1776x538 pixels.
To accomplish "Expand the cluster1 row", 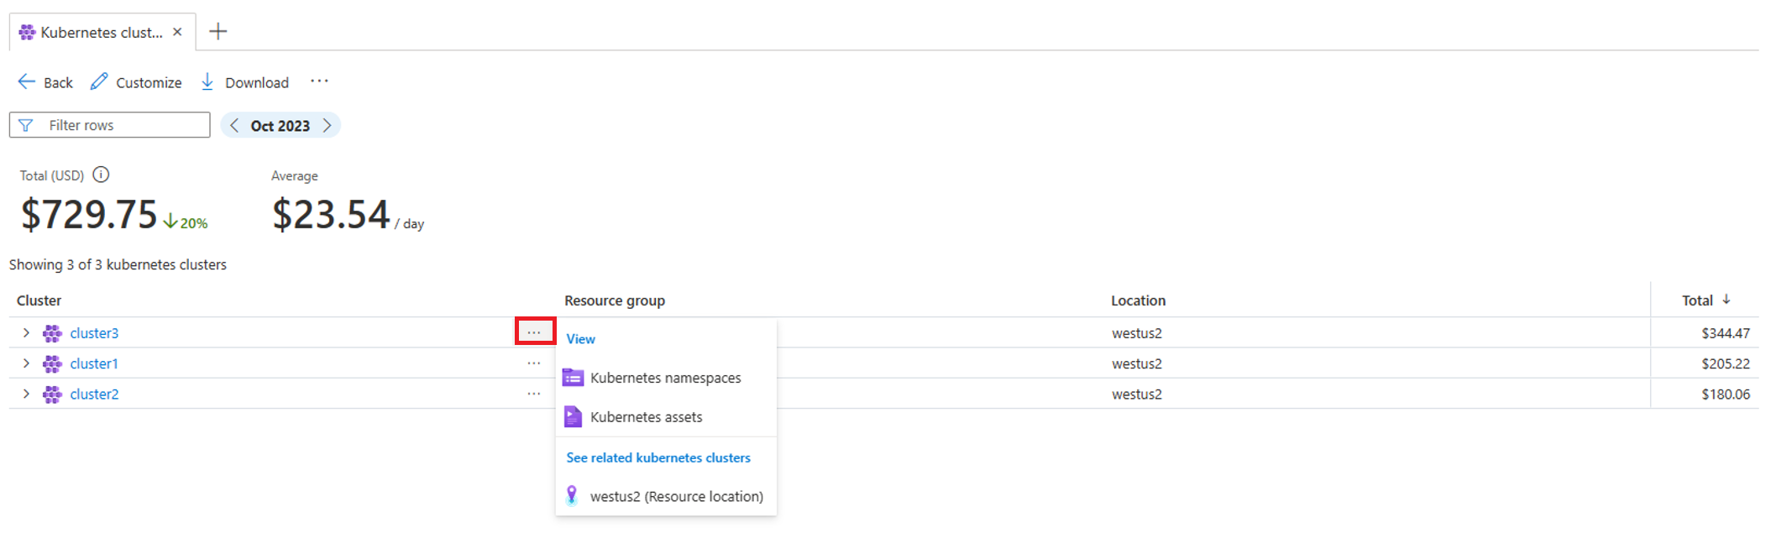I will [x=26, y=363].
